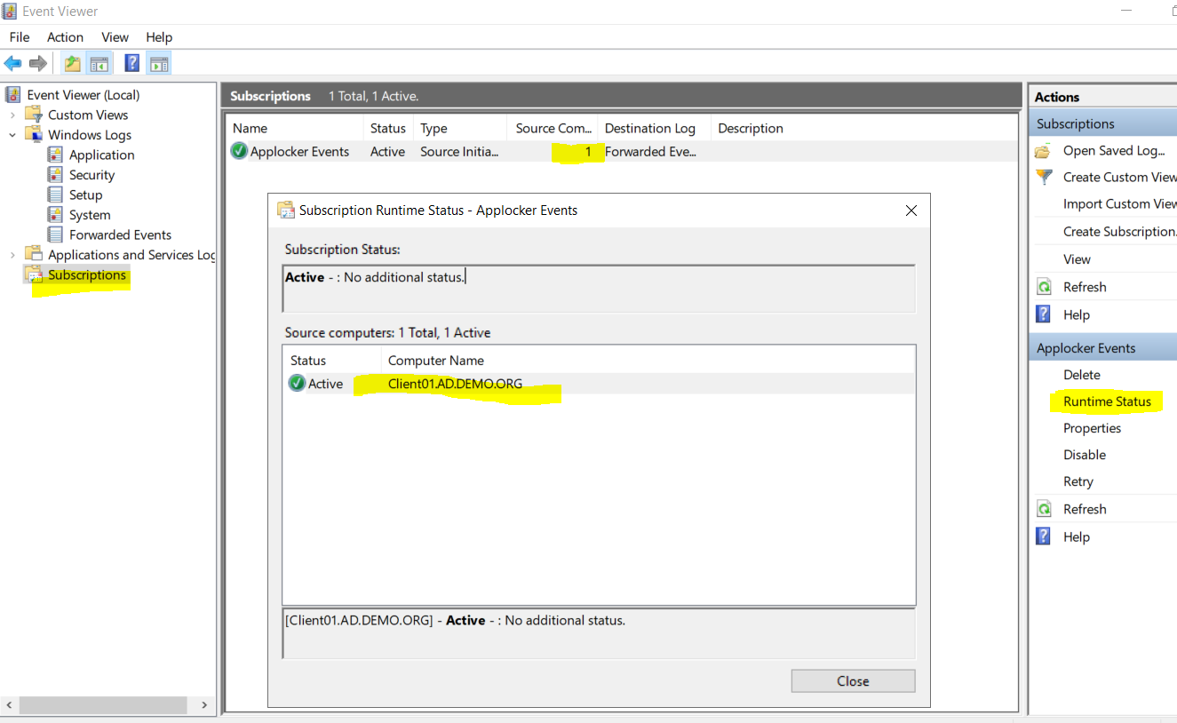Select the Subscriptions tree node
This screenshot has width=1177, height=723.
[86, 275]
